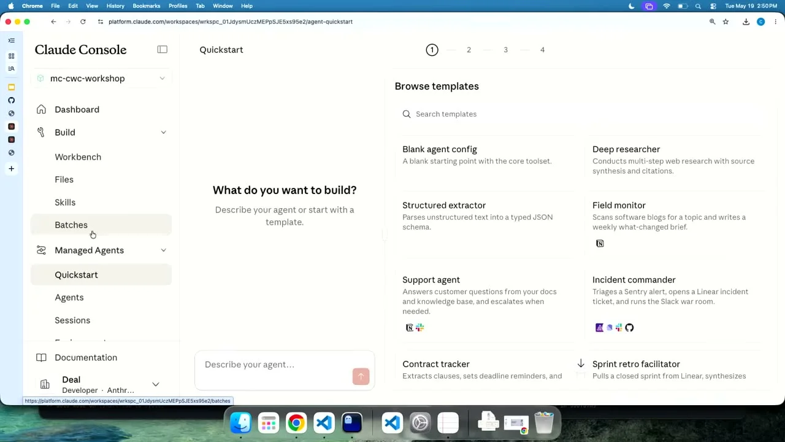Bookmark this page with the star icon
Screen dimensions: 785x442
pos(726,21)
